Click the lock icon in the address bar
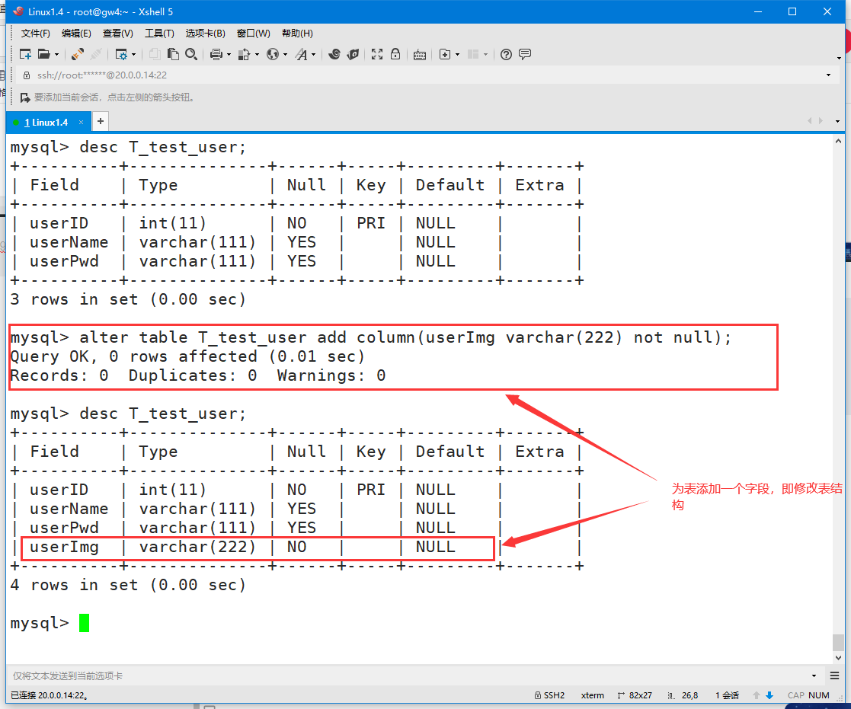Viewport: 851px width, 709px height. pos(26,75)
